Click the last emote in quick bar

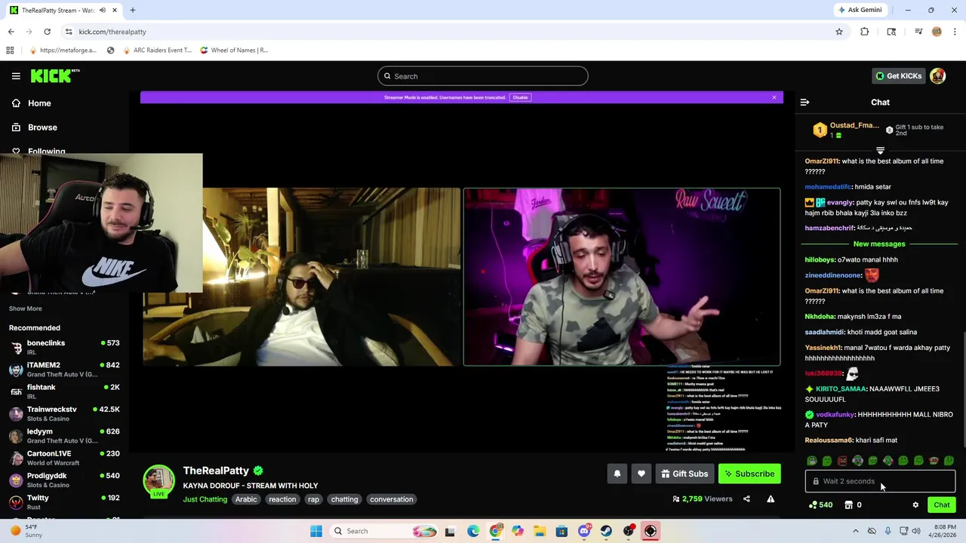949,461
